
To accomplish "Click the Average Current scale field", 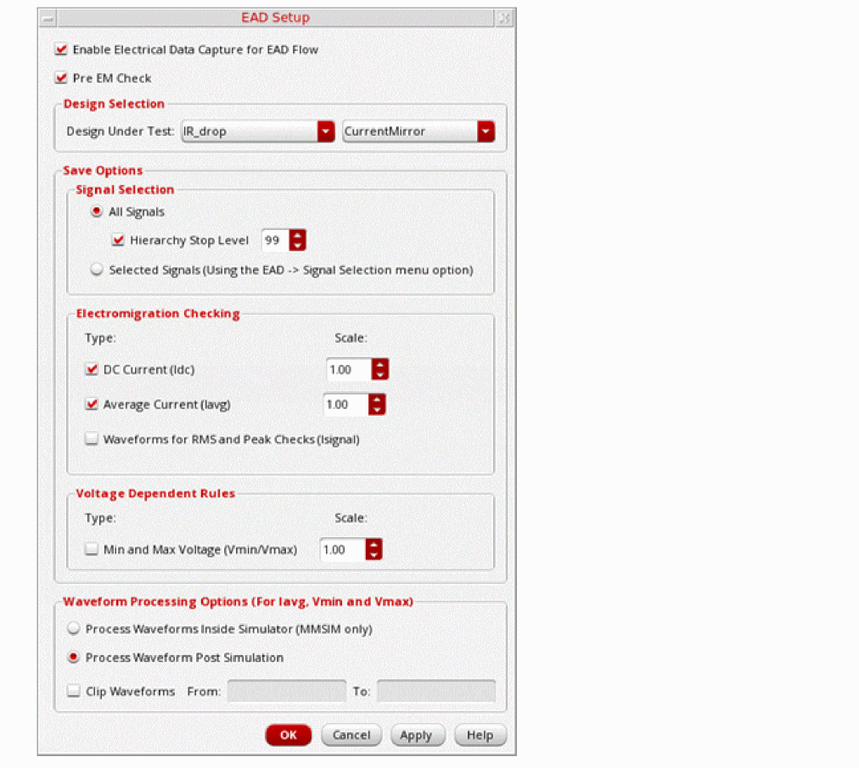I will point(345,404).
